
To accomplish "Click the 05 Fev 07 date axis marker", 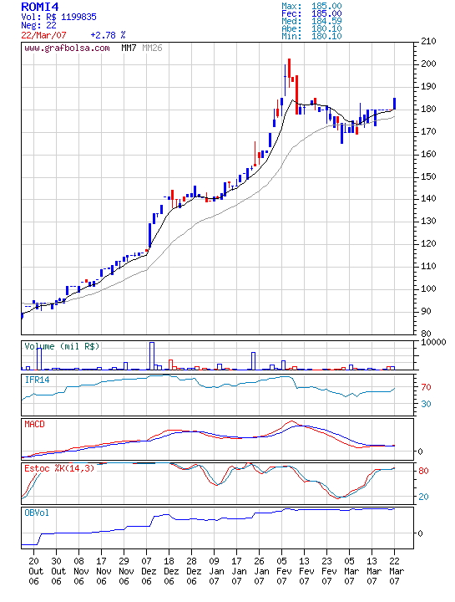I will (281, 571).
